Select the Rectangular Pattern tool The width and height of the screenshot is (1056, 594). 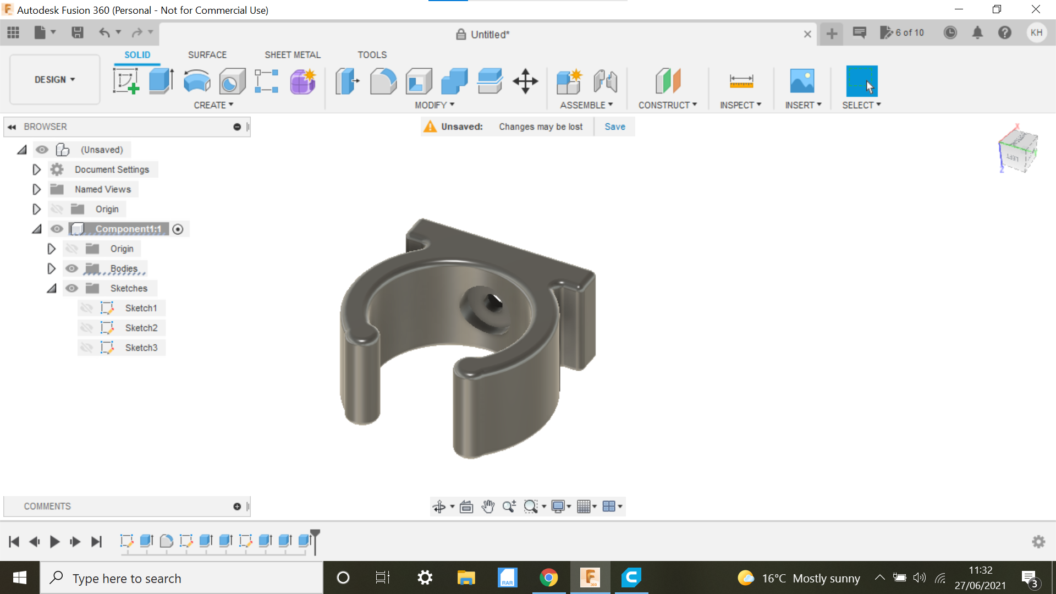(267, 81)
